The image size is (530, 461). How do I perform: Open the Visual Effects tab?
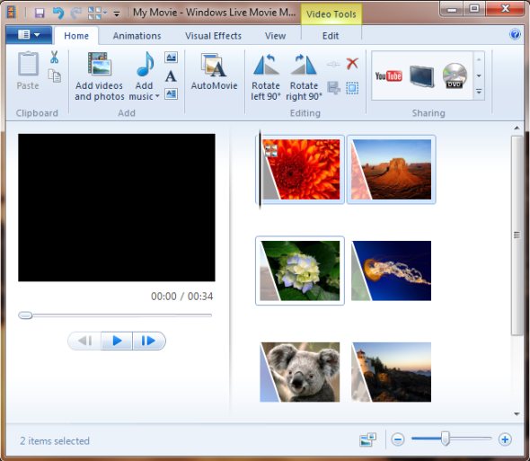click(213, 36)
